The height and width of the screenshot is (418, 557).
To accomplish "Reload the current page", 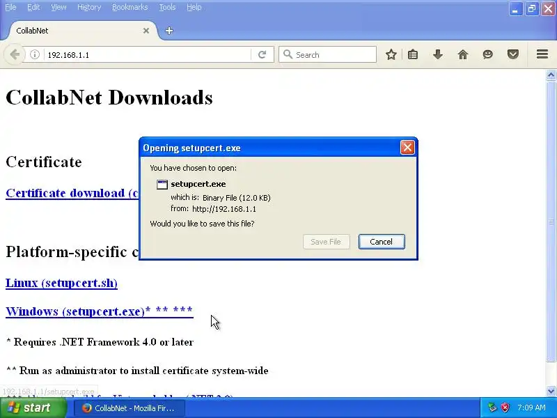I will [x=262, y=54].
